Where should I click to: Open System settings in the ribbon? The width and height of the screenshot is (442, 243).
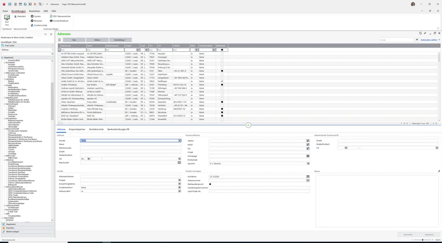tap(35, 17)
